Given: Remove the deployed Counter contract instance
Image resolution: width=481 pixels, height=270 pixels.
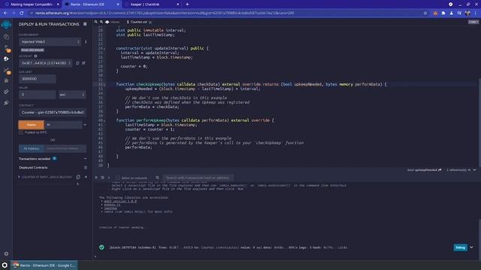Looking at the screenshot, I should coord(86,177).
